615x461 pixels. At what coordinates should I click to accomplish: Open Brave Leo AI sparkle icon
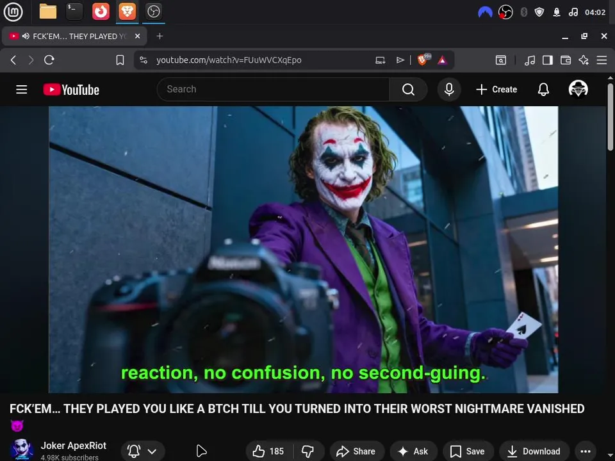(584, 60)
